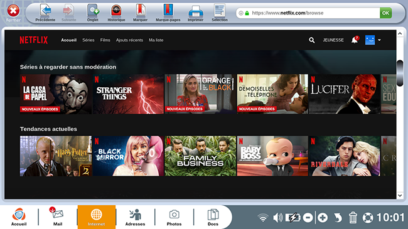
Task: Expand the profile avatar dropdown arrow
Action: pos(379,40)
